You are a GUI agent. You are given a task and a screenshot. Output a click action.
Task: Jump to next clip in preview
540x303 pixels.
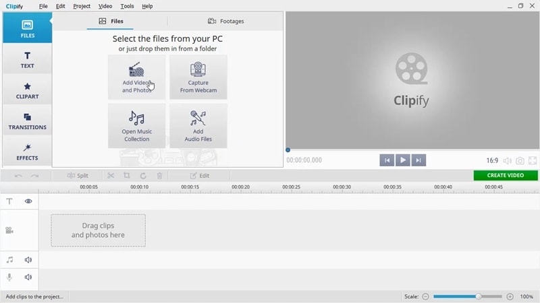418,160
